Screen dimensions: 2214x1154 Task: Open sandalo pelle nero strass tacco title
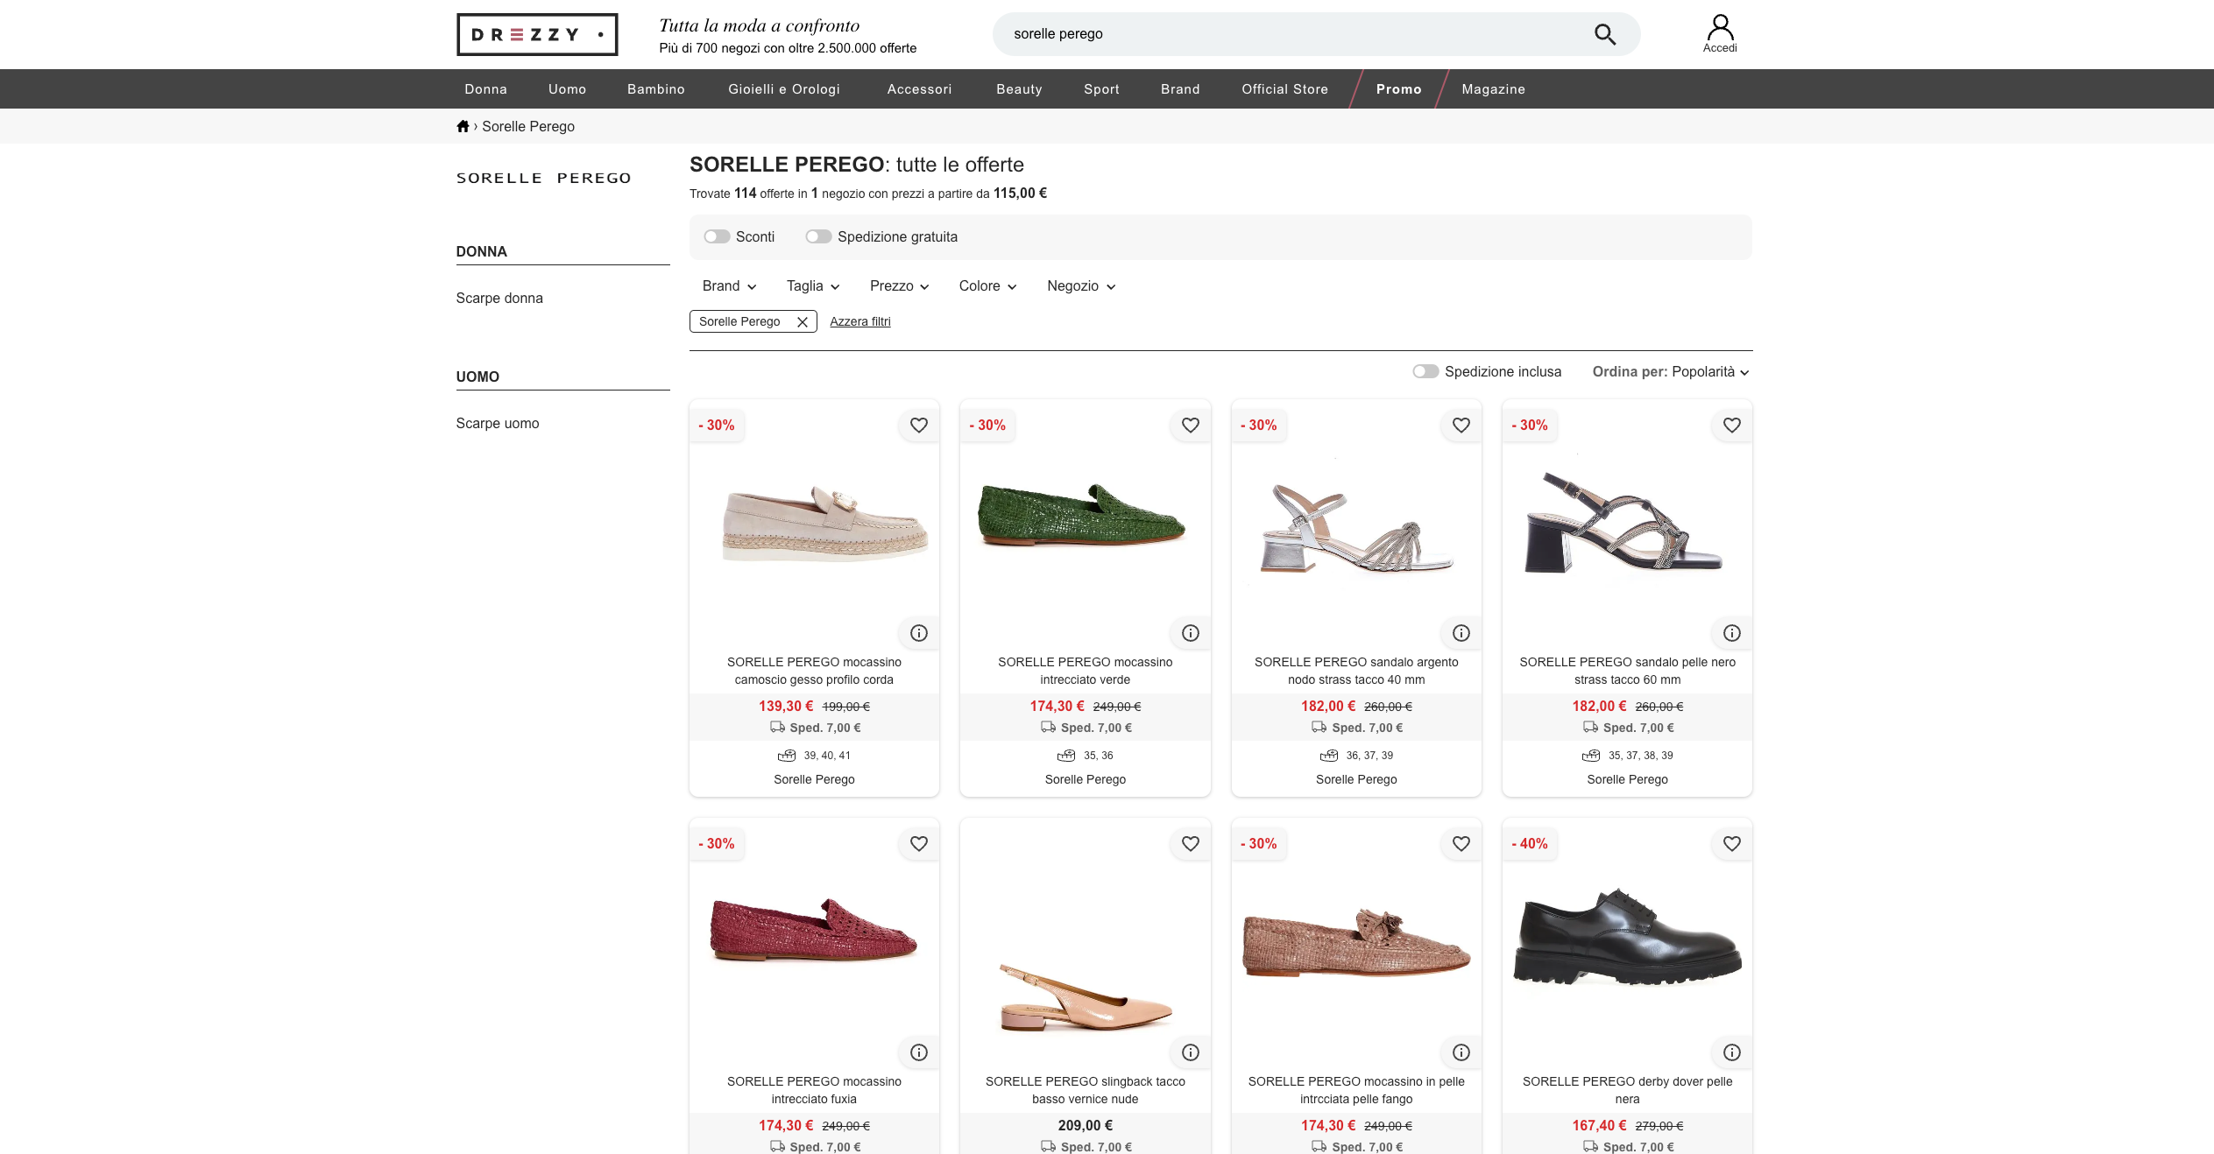1627,671
